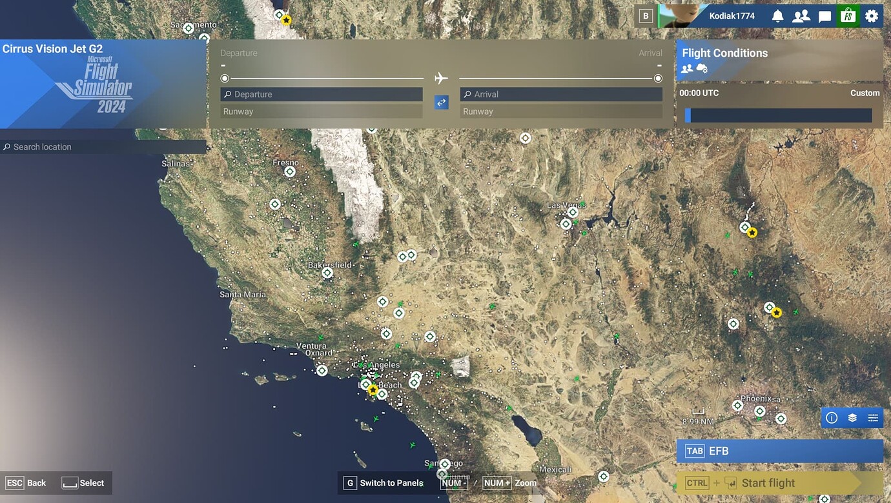891x503 pixels.
Task: Open map layers icon
Action: [852, 418]
